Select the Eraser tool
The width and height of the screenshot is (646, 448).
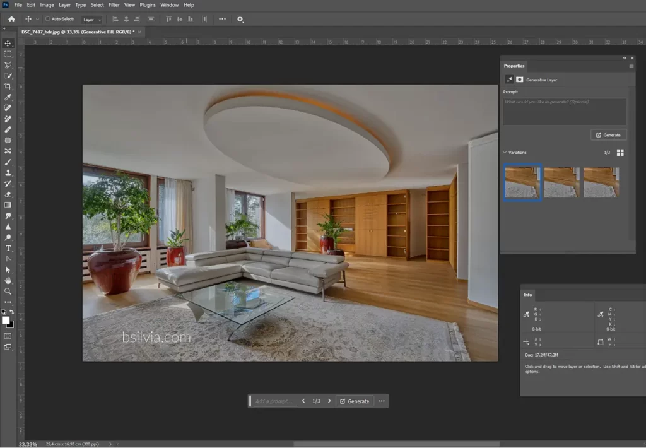(x=8, y=194)
